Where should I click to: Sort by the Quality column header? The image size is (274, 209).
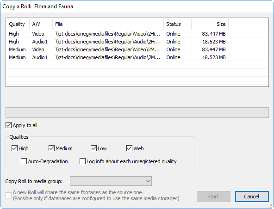(x=18, y=24)
